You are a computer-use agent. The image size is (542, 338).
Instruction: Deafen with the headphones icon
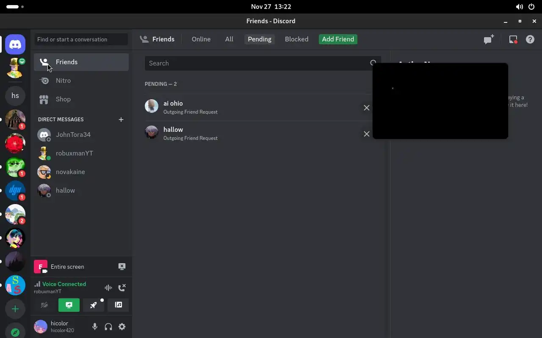coord(108,327)
